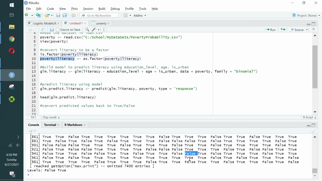Open the workspace panes layout dropdown
The width and height of the screenshot is (322, 181).
click(x=127, y=15)
